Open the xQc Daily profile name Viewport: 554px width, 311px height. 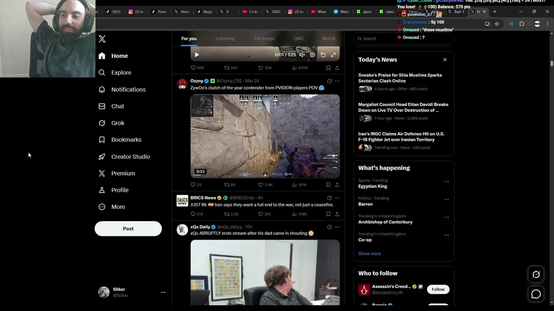coord(200,227)
